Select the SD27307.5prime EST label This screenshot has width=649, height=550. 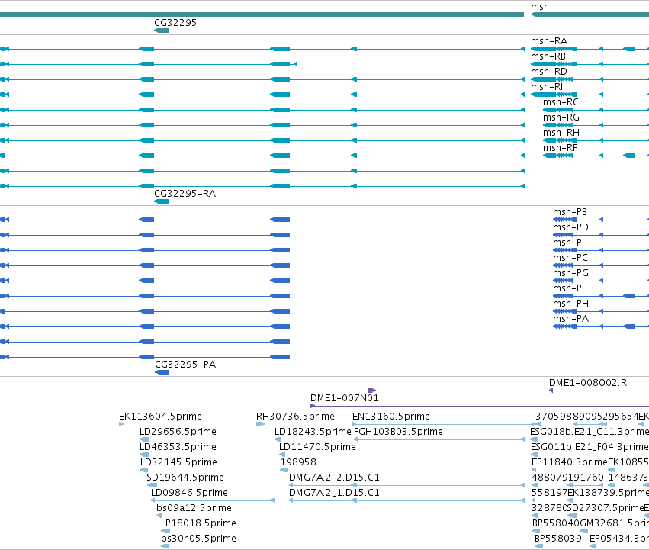click(x=605, y=508)
